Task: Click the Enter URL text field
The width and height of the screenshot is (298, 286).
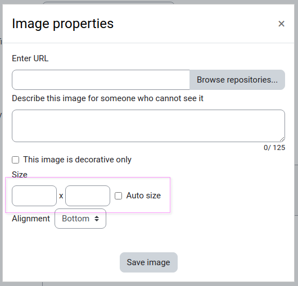Action: click(101, 80)
